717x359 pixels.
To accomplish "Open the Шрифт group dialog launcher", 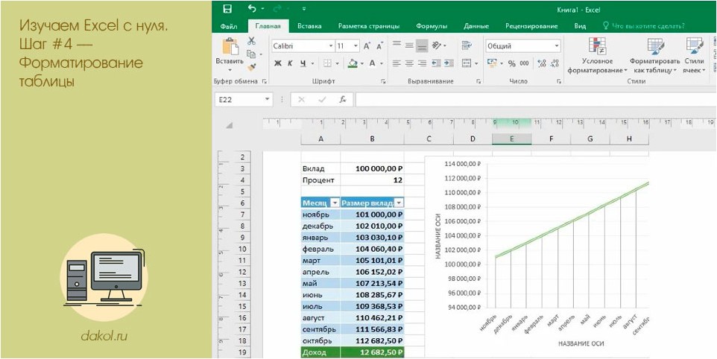I will pos(383,81).
